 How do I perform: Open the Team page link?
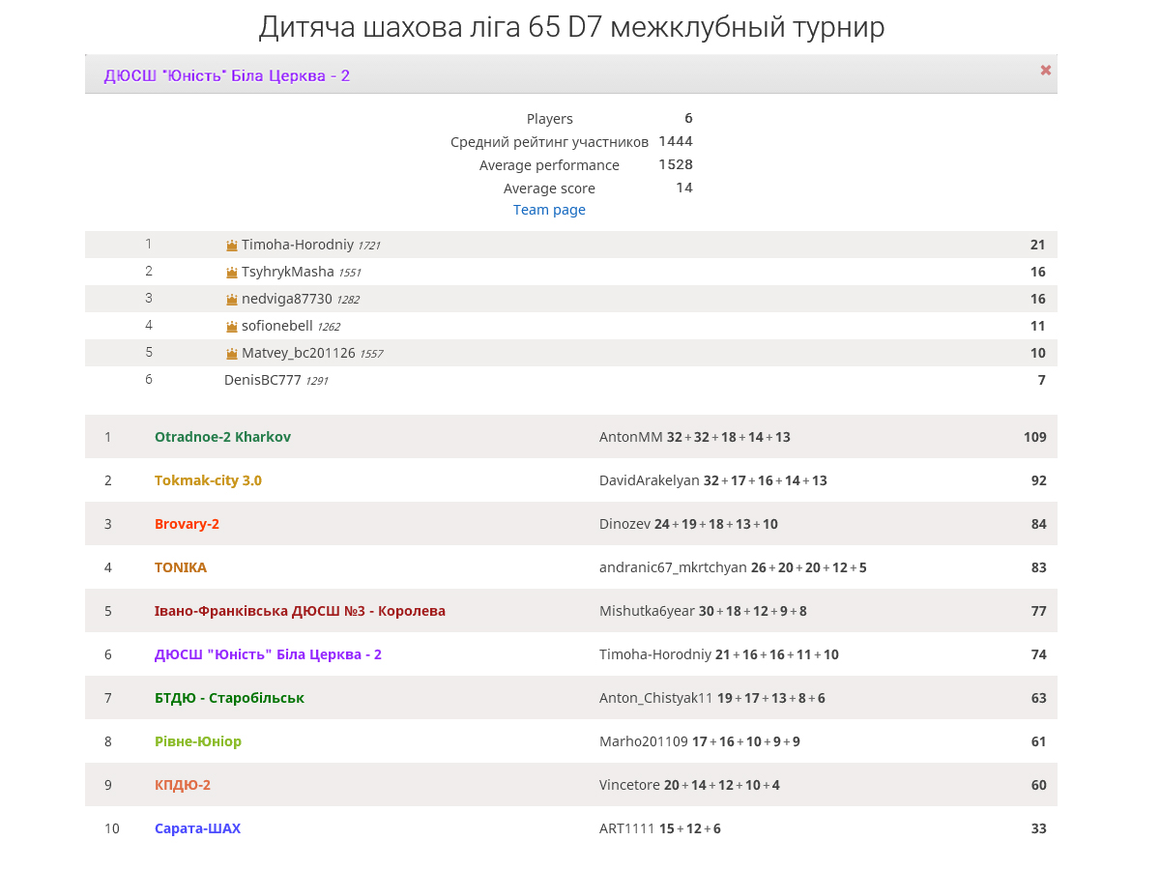[549, 210]
